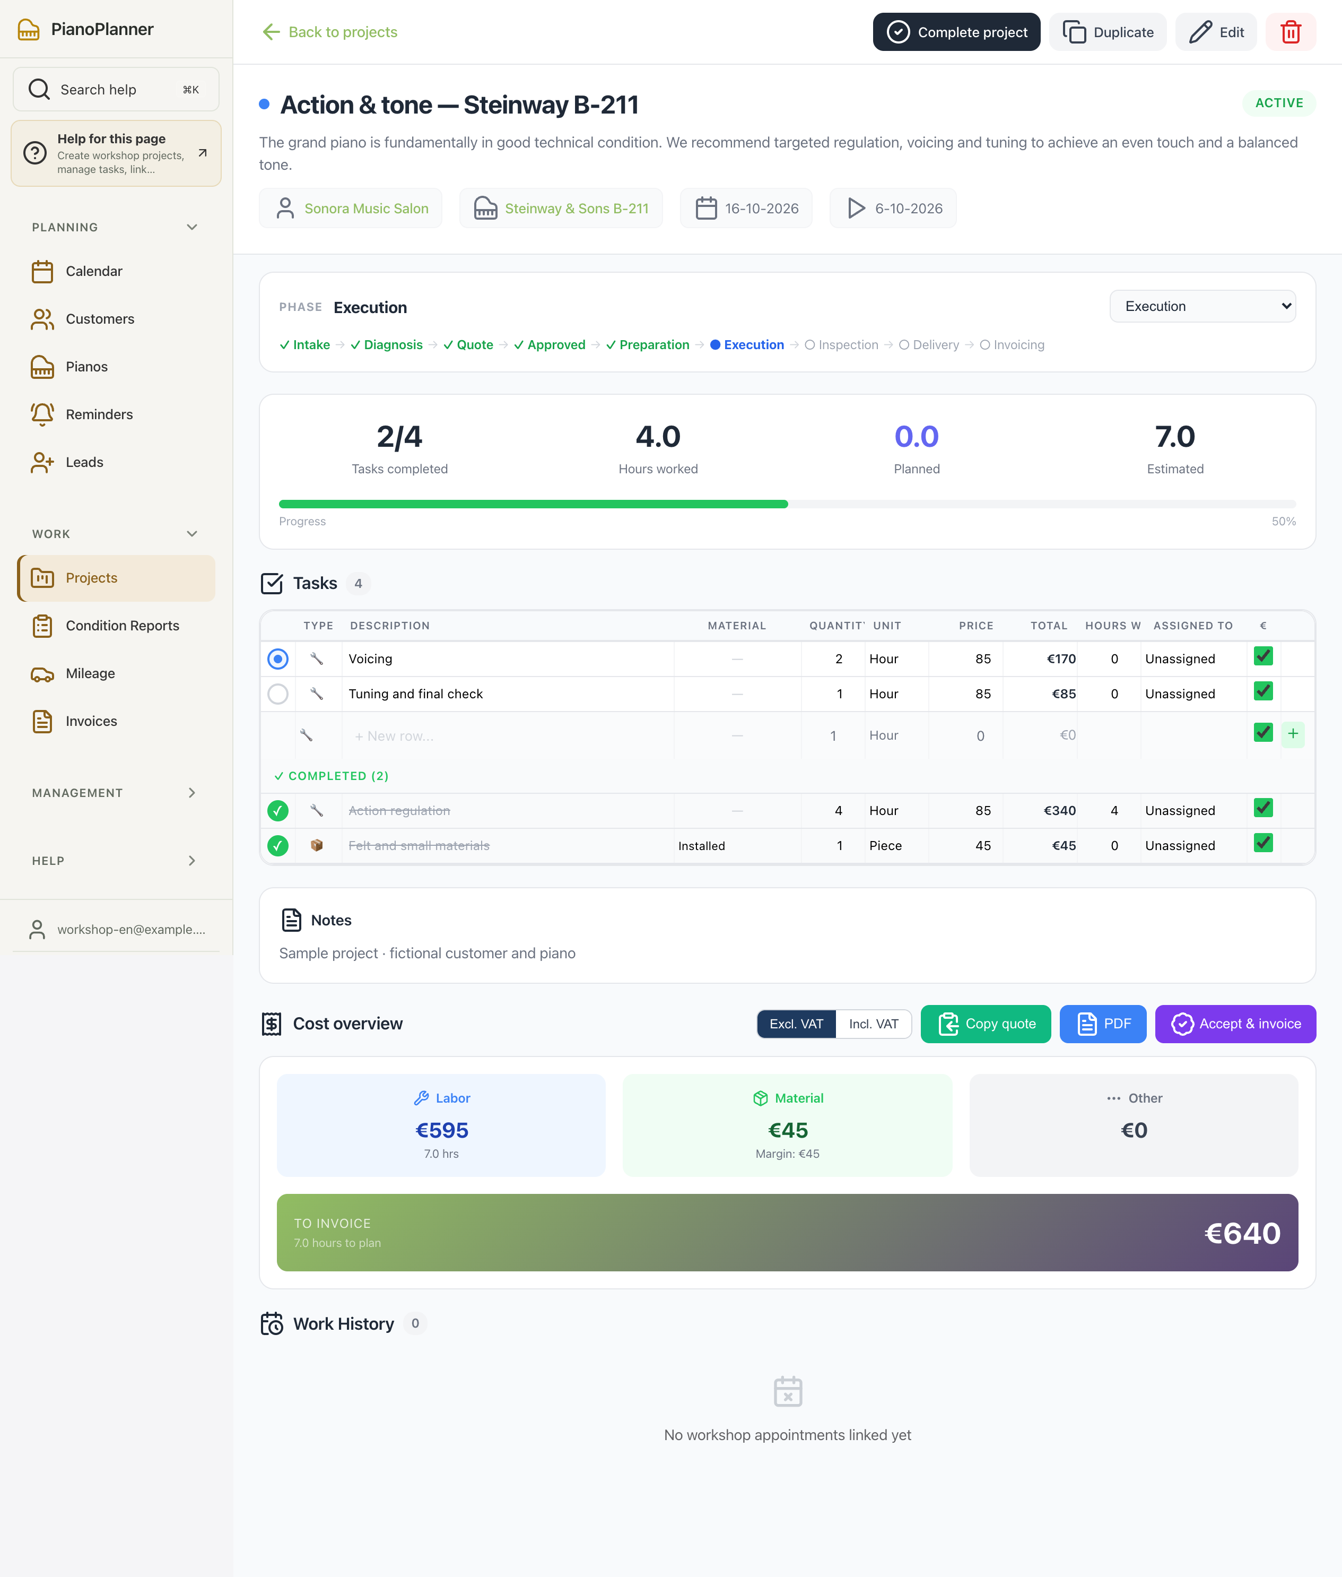Click the Calendar icon in sidebar

[x=42, y=272]
